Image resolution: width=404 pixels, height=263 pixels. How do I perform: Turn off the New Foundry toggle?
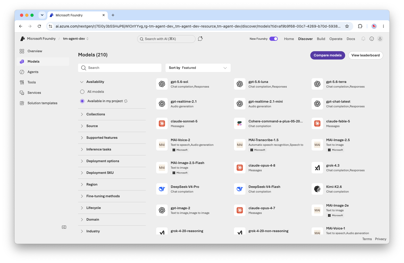[x=274, y=39]
